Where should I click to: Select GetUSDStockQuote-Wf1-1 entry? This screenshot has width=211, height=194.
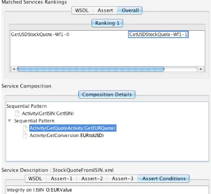158,35
